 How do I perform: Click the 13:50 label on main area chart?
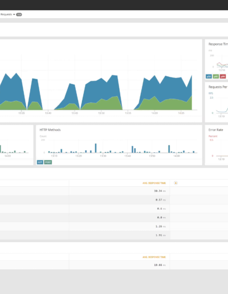[x=101, y=113]
